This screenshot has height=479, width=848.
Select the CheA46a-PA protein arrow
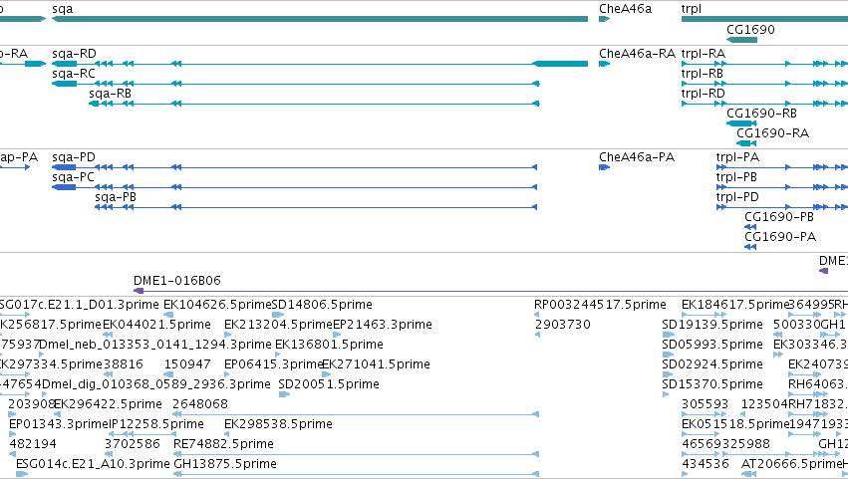pyautogui.click(x=604, y=167)
